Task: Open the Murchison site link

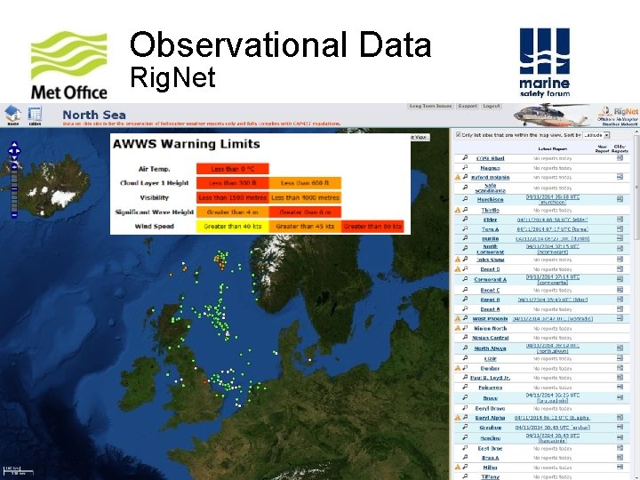Action: pos(490,199)
